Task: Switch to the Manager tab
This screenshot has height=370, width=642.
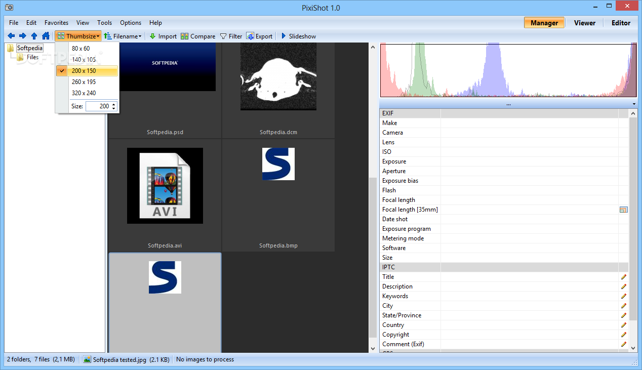Action: pyautogui.click(x=544, y=23)
